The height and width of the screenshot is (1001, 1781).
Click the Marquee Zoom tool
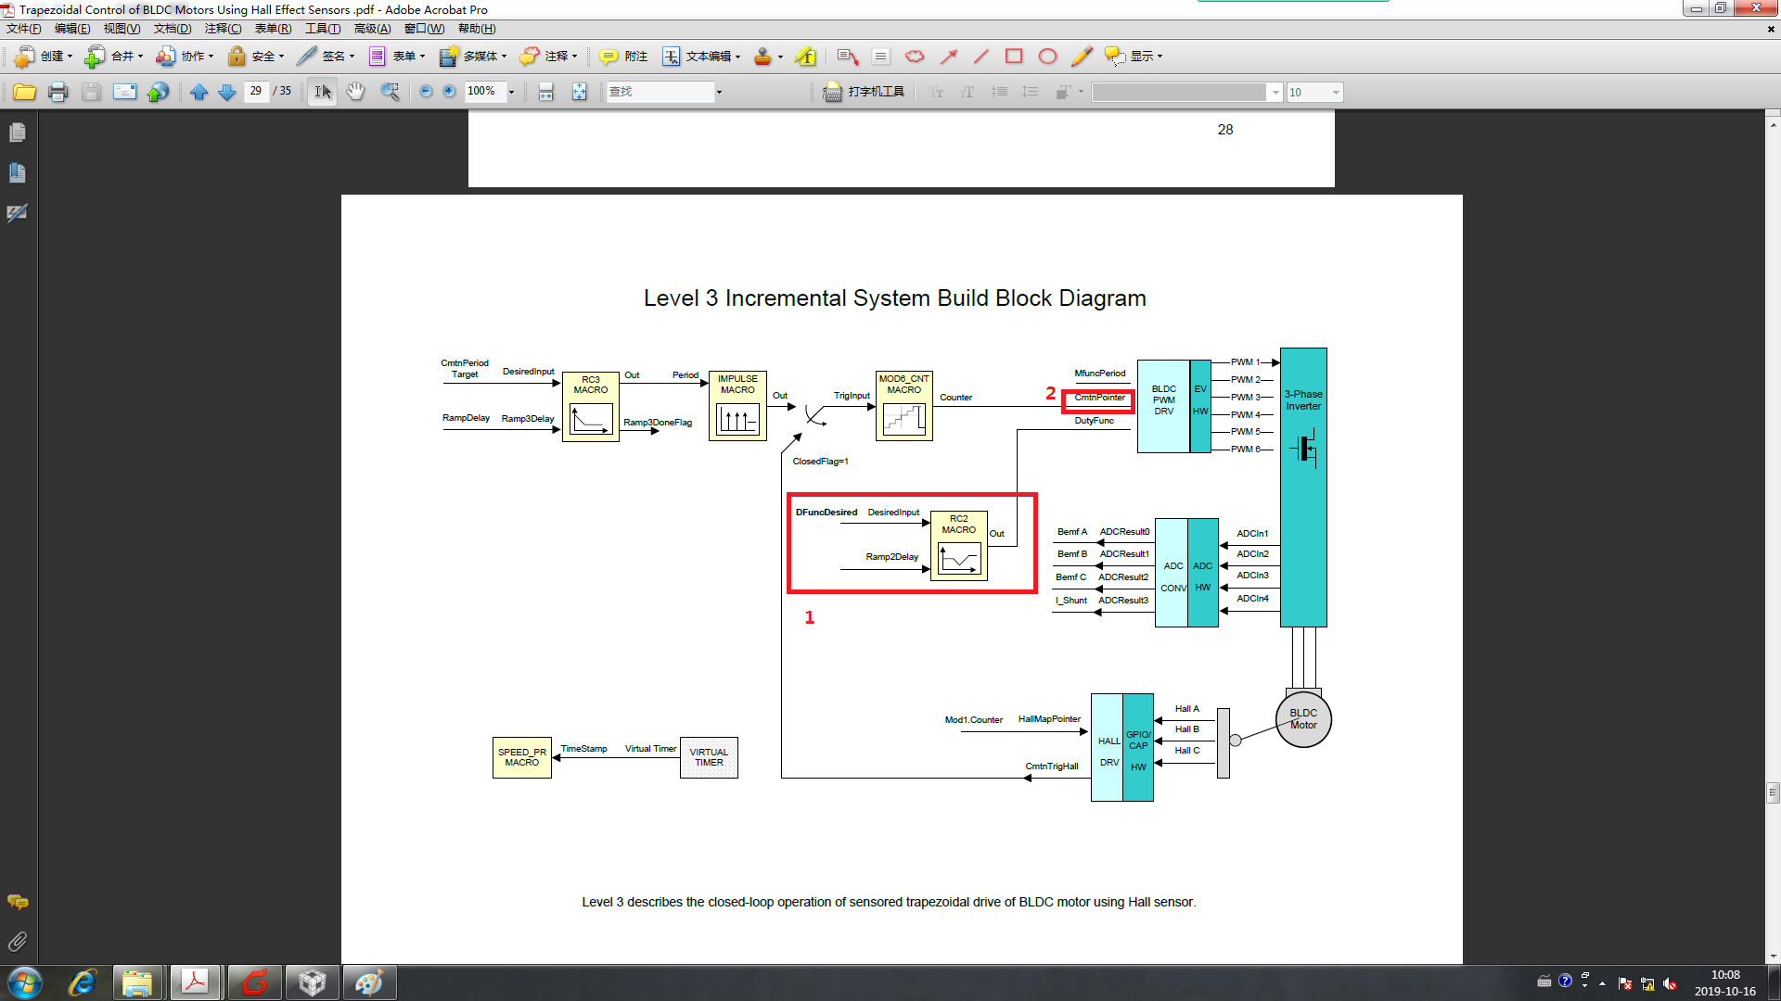coord(390,92)
